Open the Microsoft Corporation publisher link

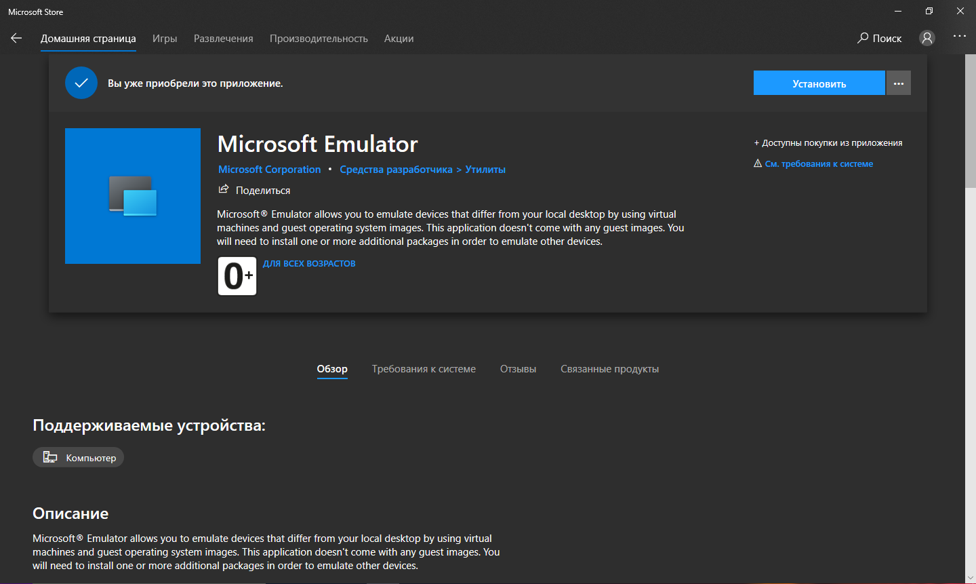click(x=269, y=170)
